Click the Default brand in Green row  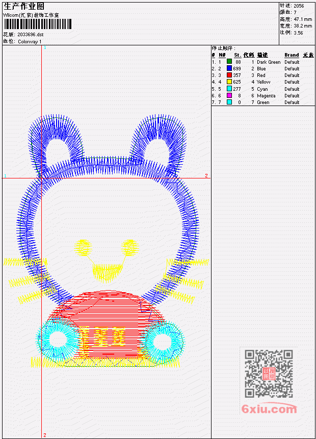(292, 102)
